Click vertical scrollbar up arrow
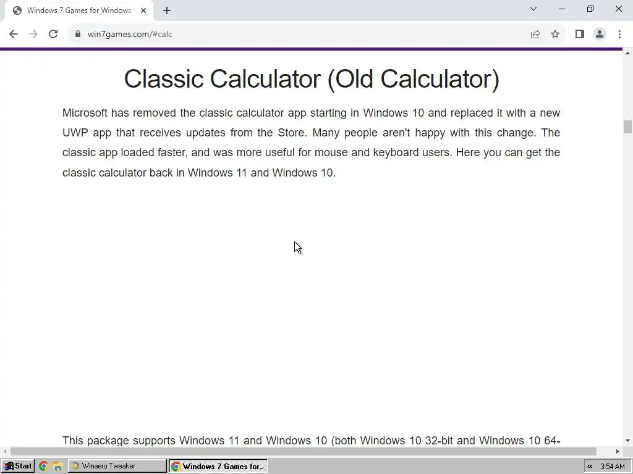 (627, 54)
